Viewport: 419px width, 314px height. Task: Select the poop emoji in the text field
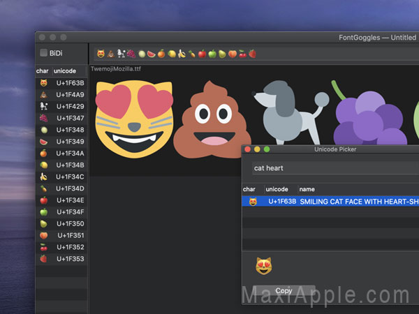pyautogui.click(x=111, y=54)
